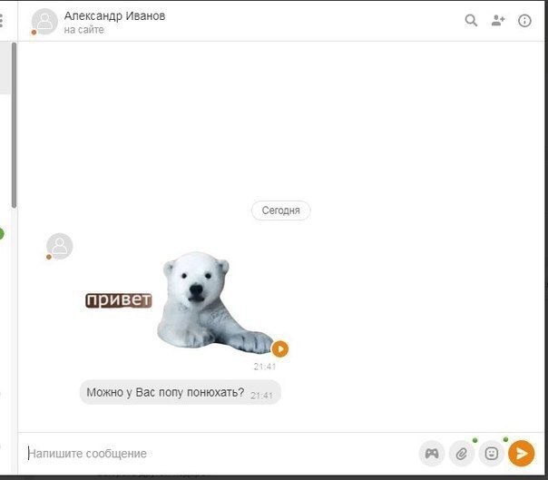
Task: Click the на сайте status text
Action: pos(83,30)
